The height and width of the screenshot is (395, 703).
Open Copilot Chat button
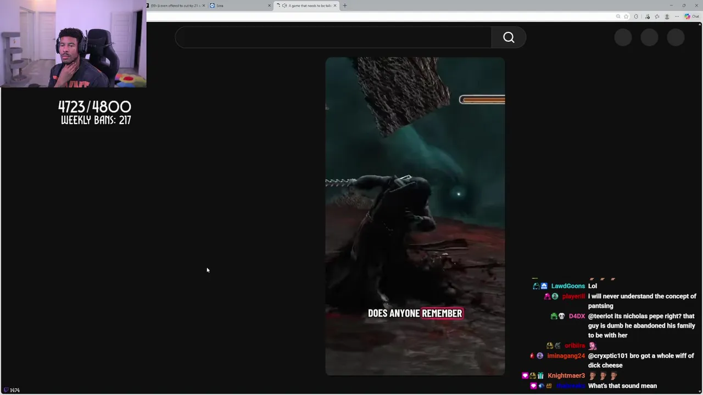tap(691, 16)
